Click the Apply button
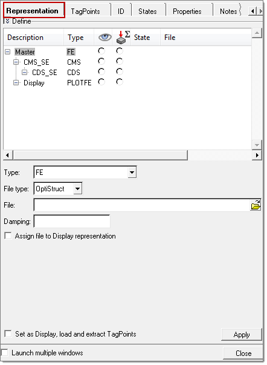The width and height of the screenshot is (267, 365). pyautogui.click(x=242, y=335)
